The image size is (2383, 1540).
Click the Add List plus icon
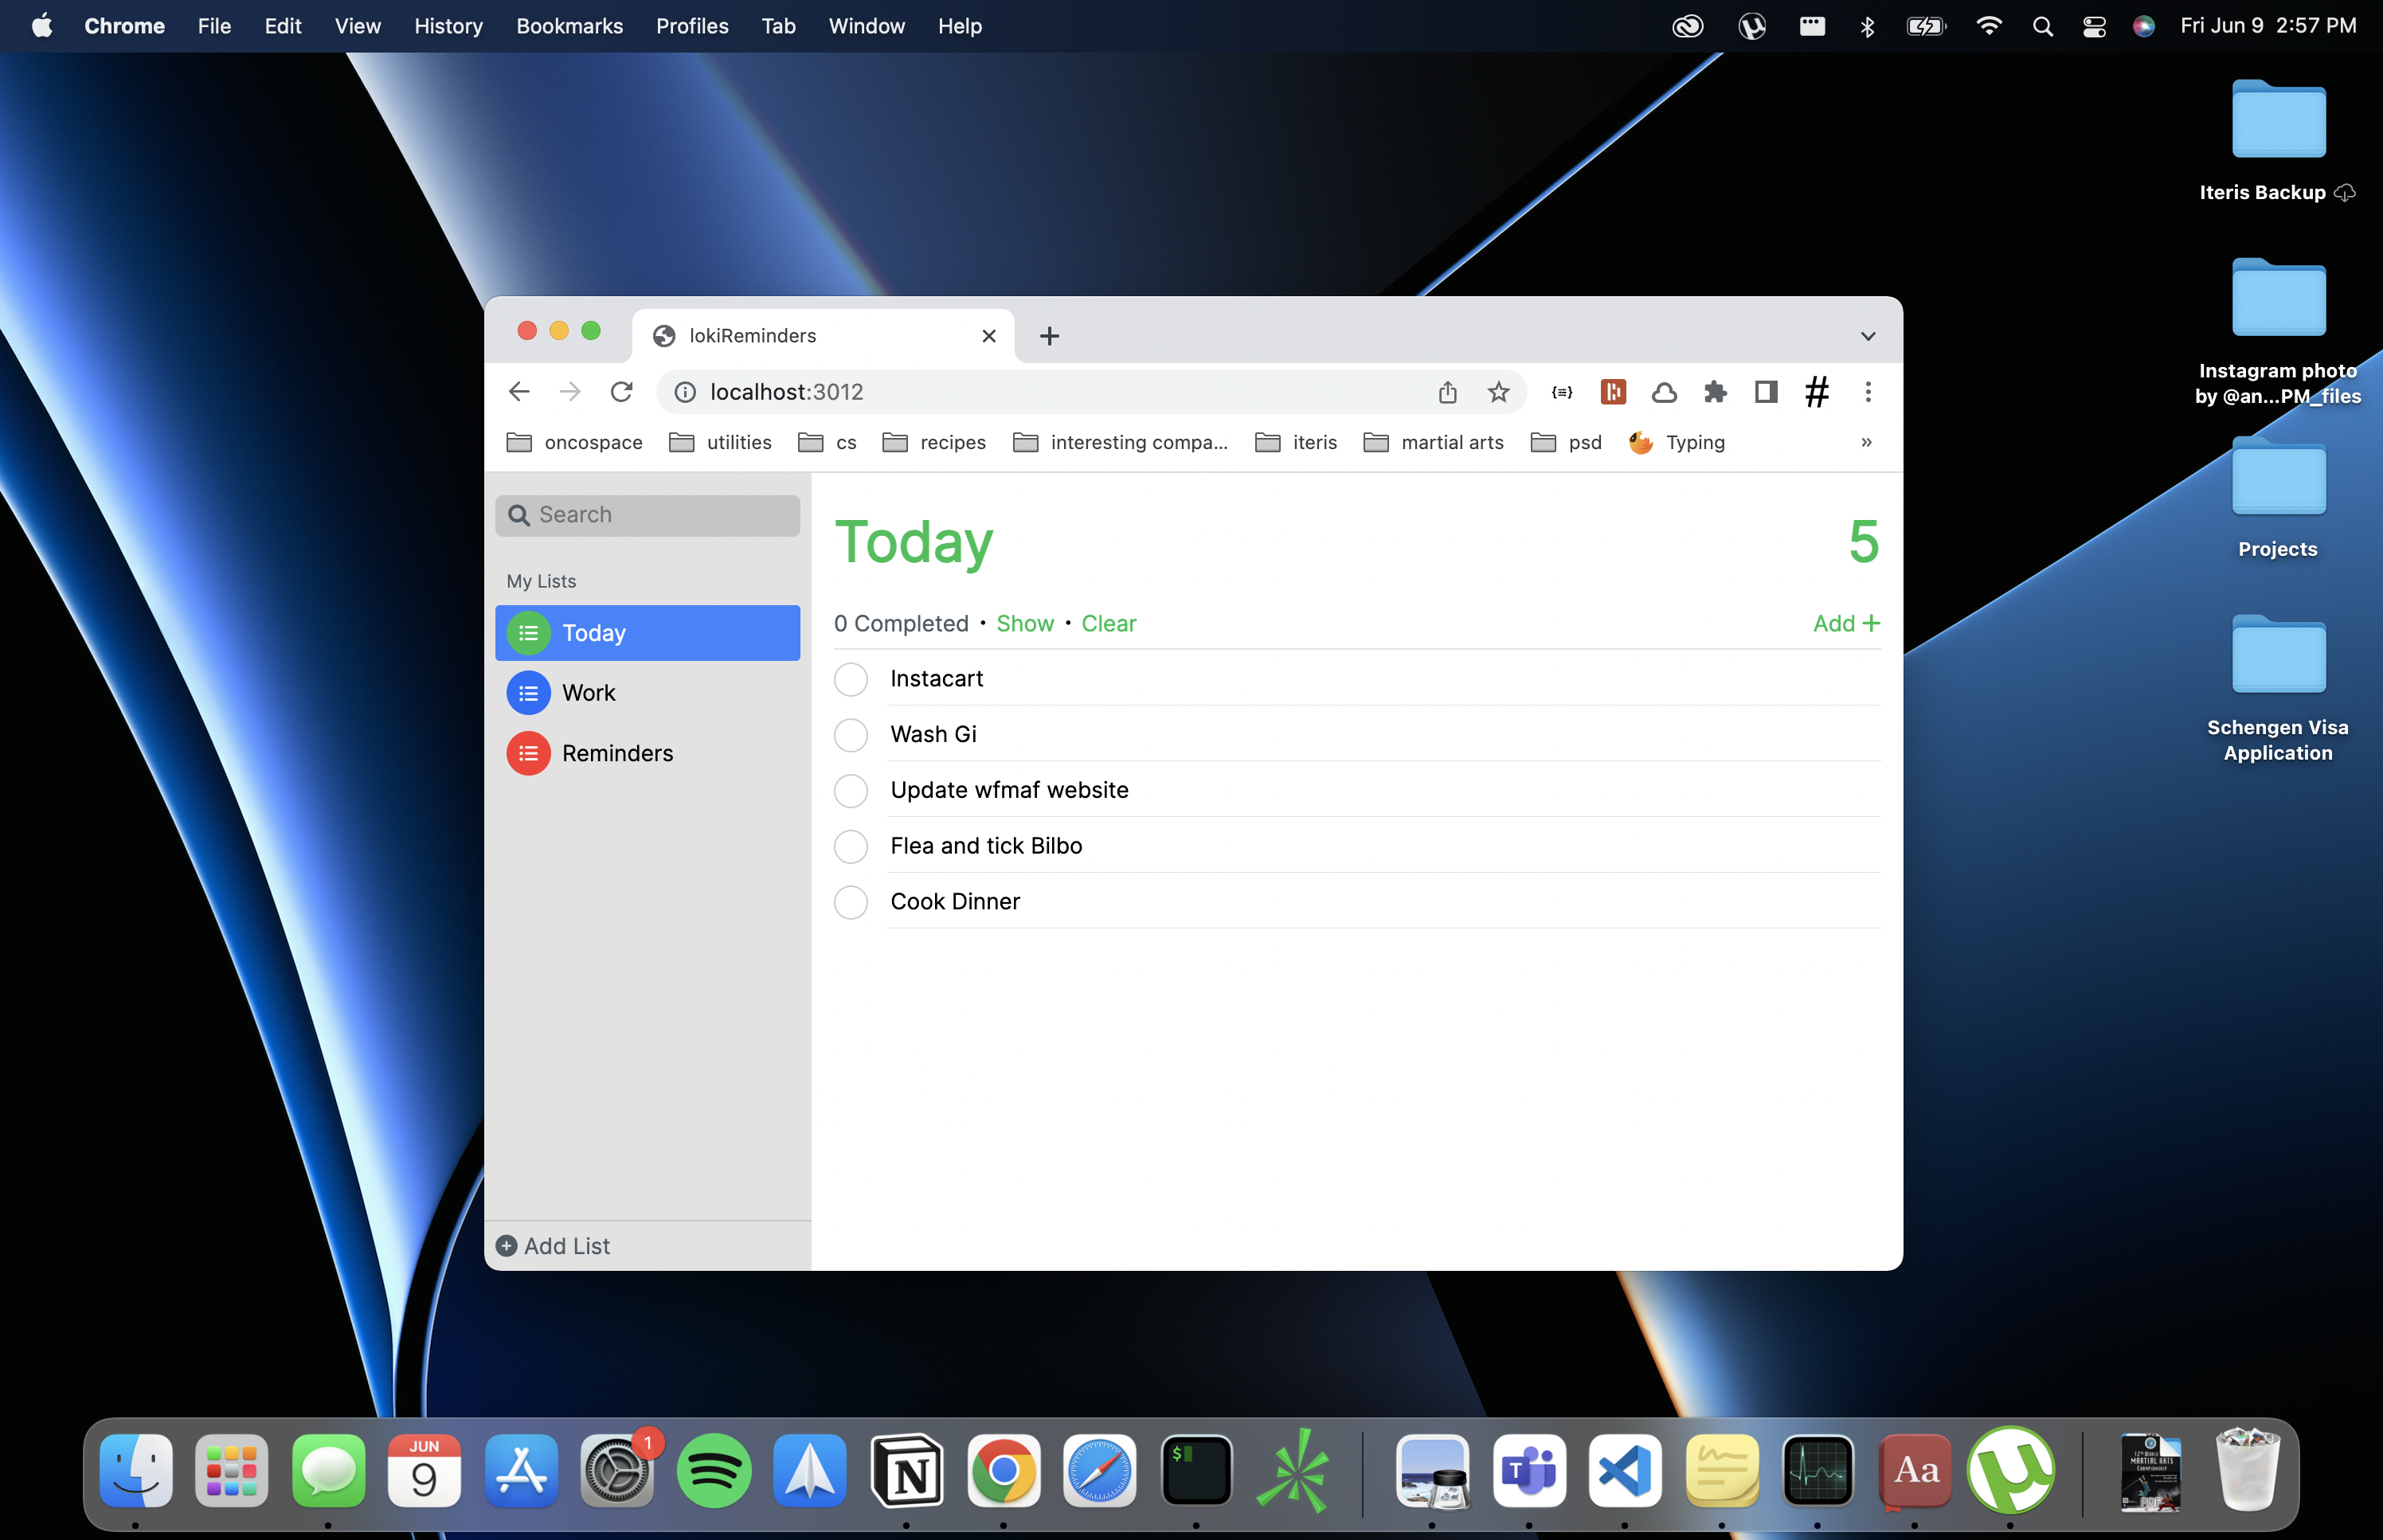[x=506, y=1246]
